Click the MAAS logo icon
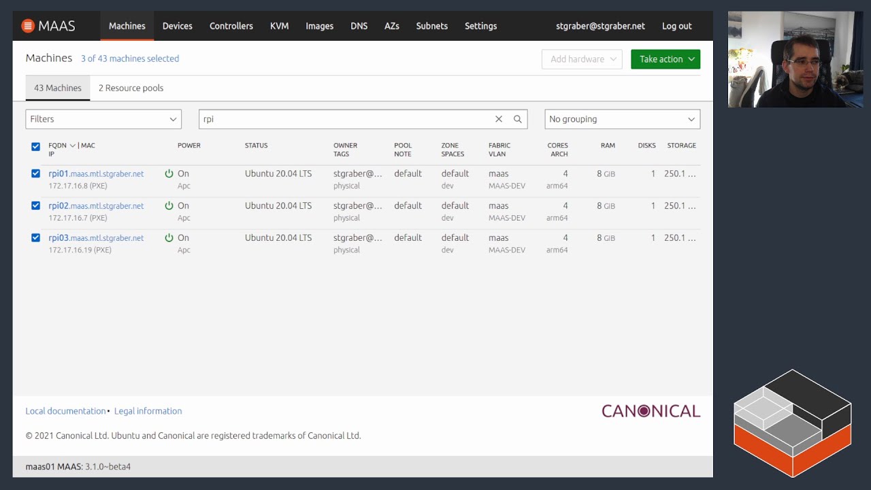871x490 pixels. tap(28, 26)
